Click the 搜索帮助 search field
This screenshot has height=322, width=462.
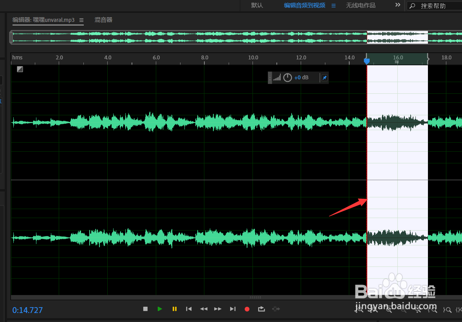[434, 6]
